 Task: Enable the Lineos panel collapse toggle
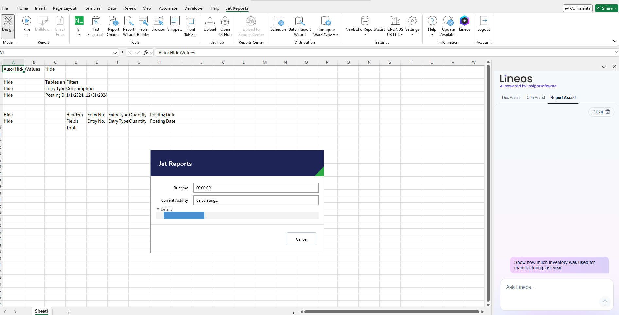pyautogui.click(x=604, y=67)
